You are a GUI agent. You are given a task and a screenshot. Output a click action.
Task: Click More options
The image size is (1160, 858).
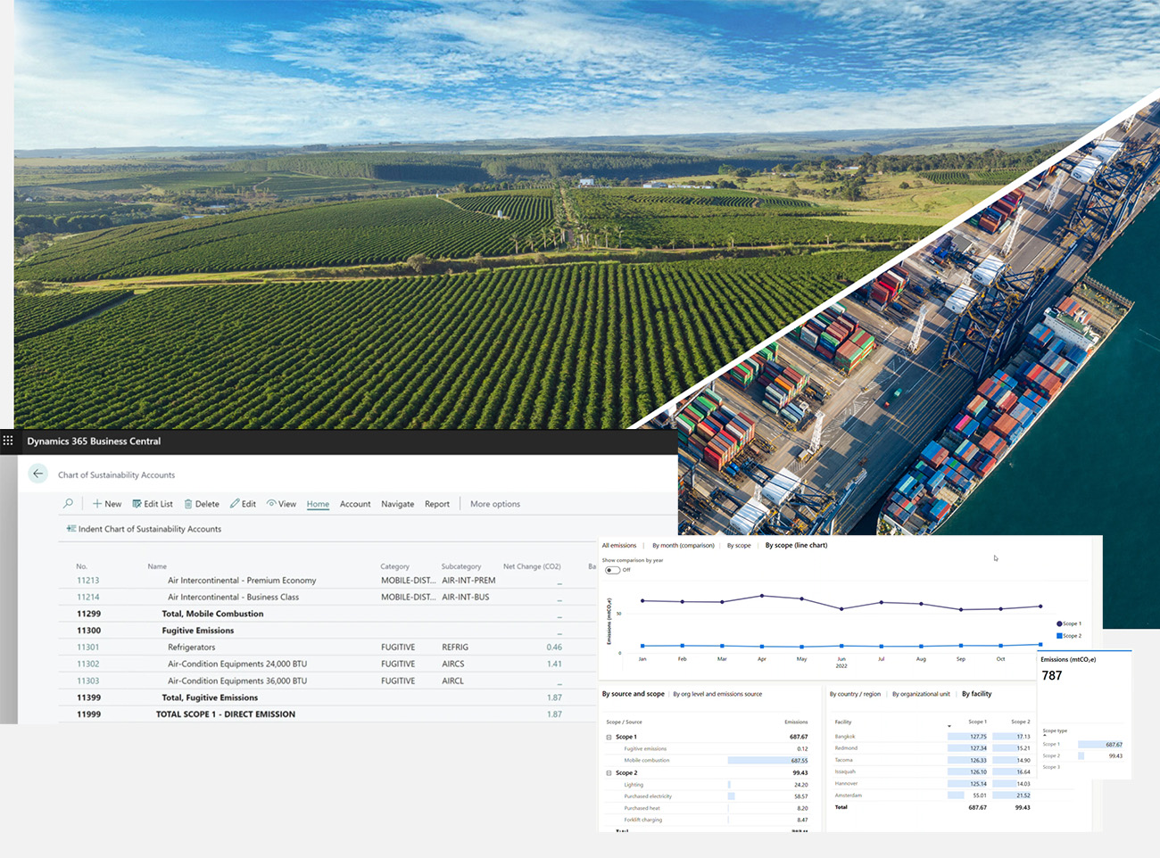[495, 504]
